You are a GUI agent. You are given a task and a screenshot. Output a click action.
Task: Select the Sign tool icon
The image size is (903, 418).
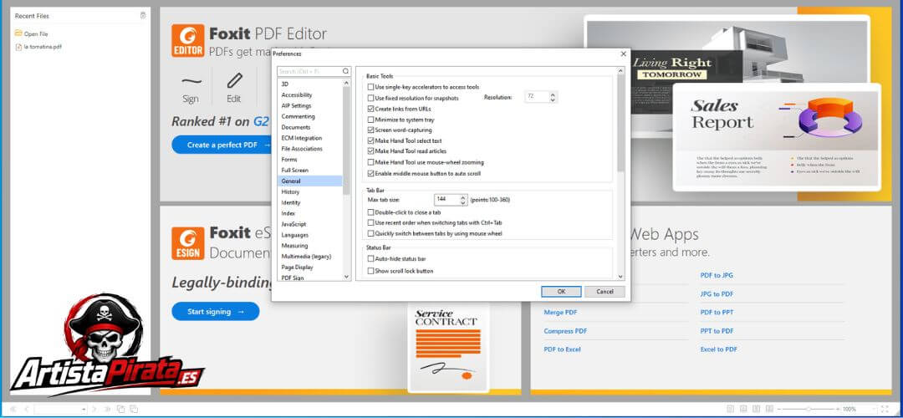[x=191, y=81]
